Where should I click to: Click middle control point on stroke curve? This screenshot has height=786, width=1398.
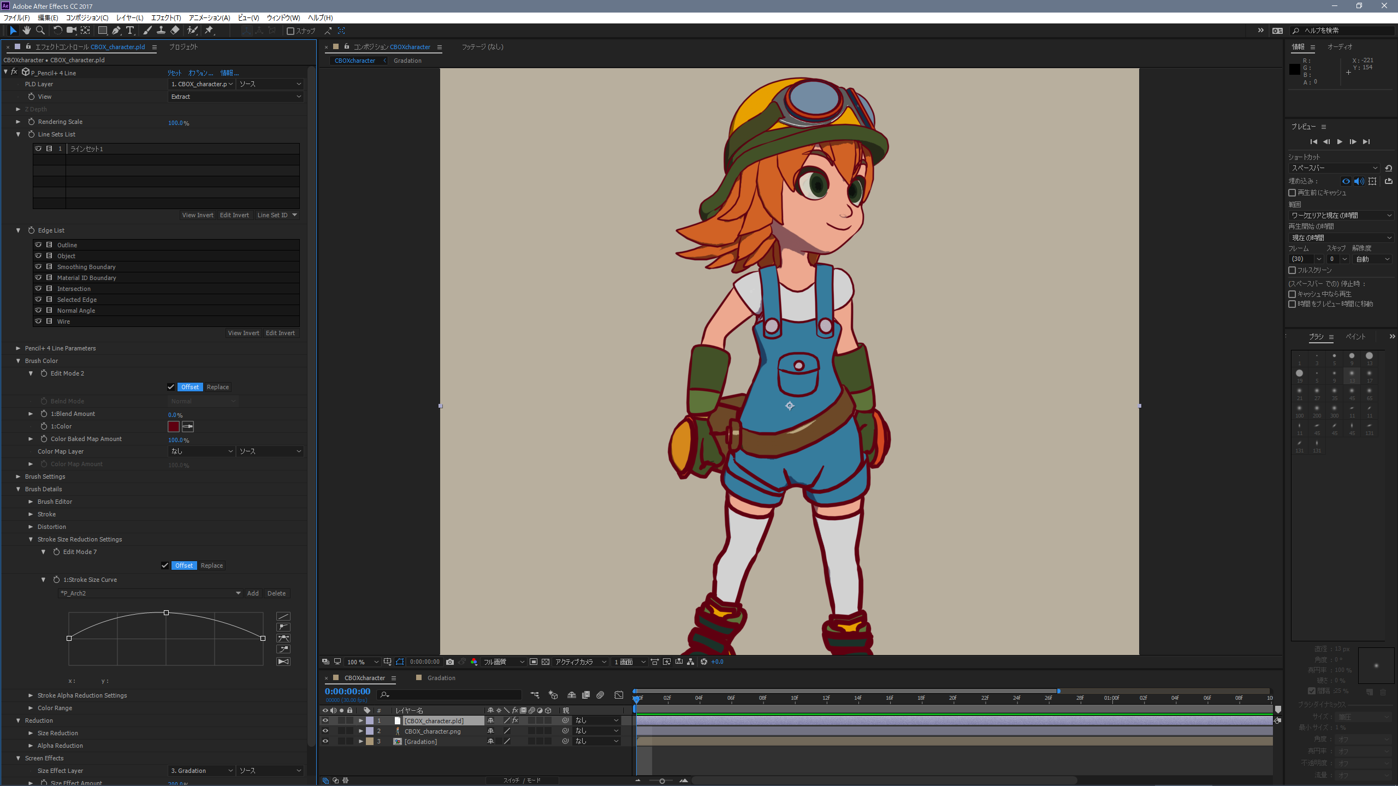point(166,613)
